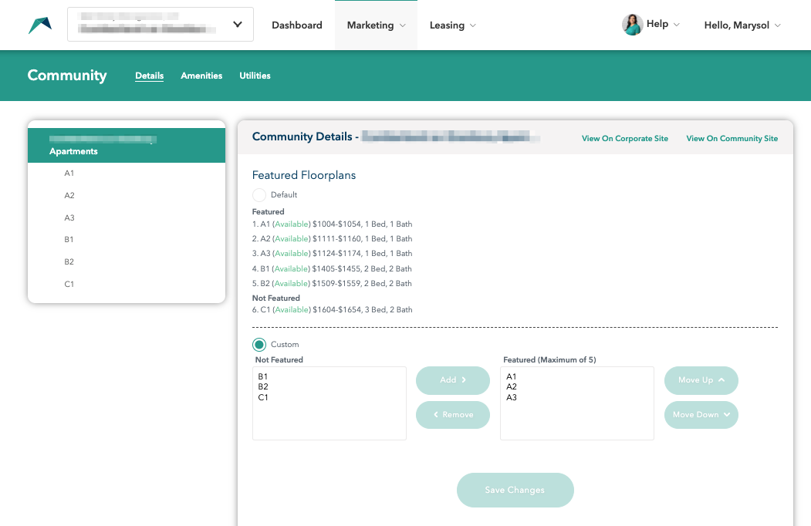The width and height of the screenshot is (811, 526).
Task: Select floorplan A1 in the sidebar
Action: (69, 174)
